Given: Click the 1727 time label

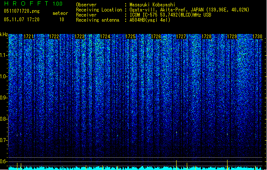Looking at the screenshot, I should tap(181, 37).
